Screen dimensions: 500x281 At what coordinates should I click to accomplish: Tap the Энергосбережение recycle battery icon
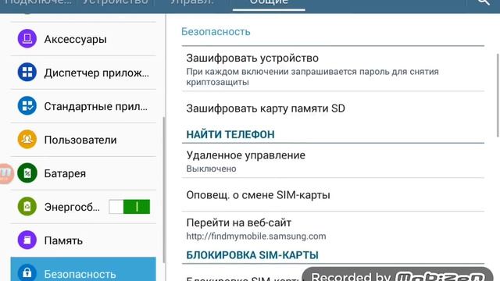tap(27, 206)
